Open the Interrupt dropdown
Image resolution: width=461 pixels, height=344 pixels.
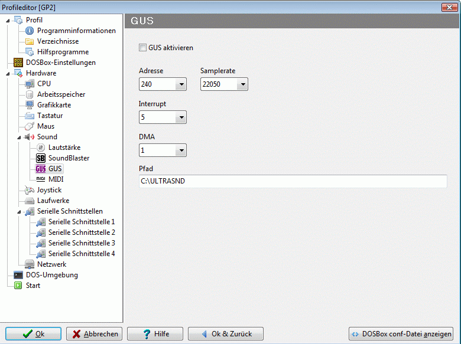pyautogui.click(x=181, y=117)
